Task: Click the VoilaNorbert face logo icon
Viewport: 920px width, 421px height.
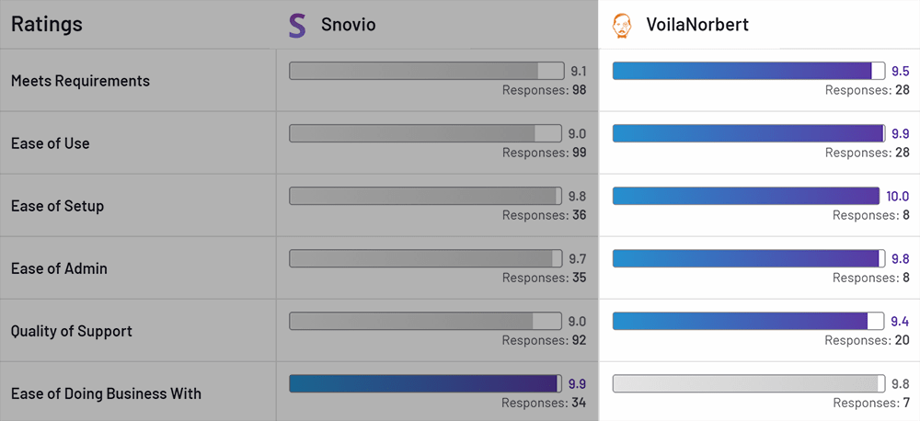Action: [623, 27]
